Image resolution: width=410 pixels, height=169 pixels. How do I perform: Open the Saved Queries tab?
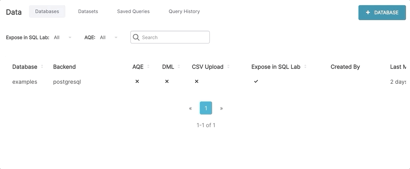tap(133, 11)
